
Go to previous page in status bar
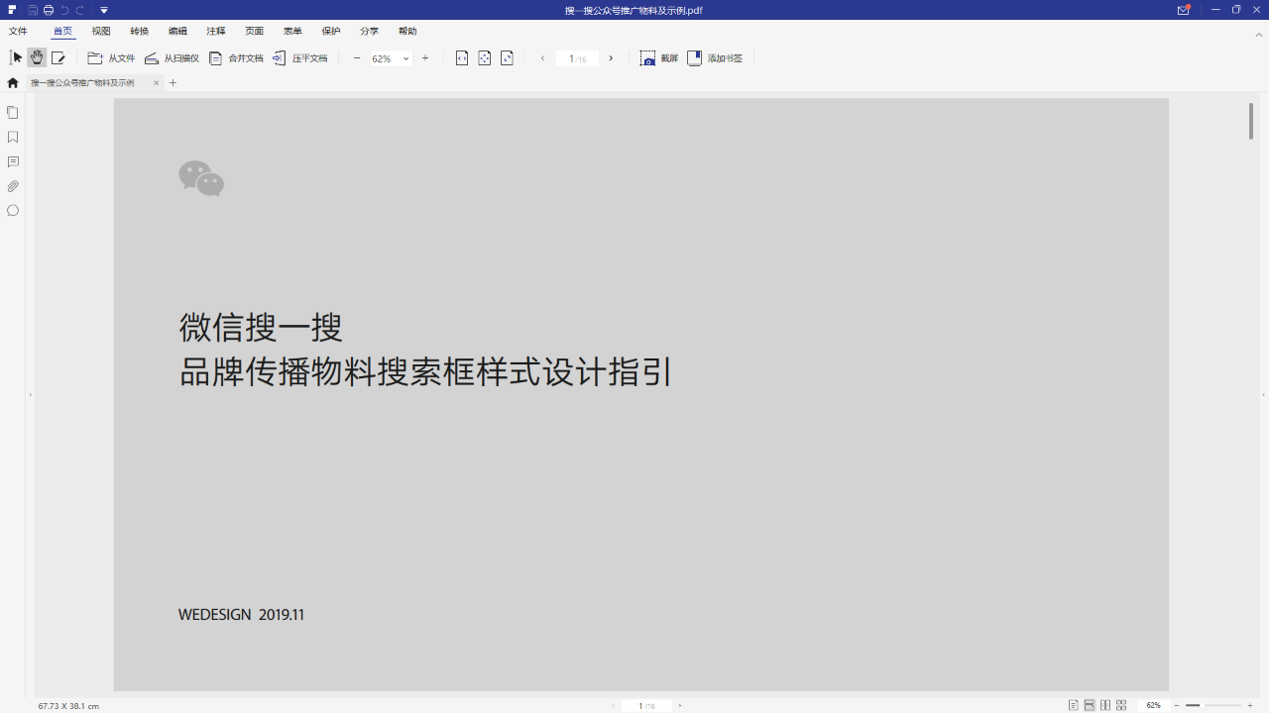click(x=613, y=706)
